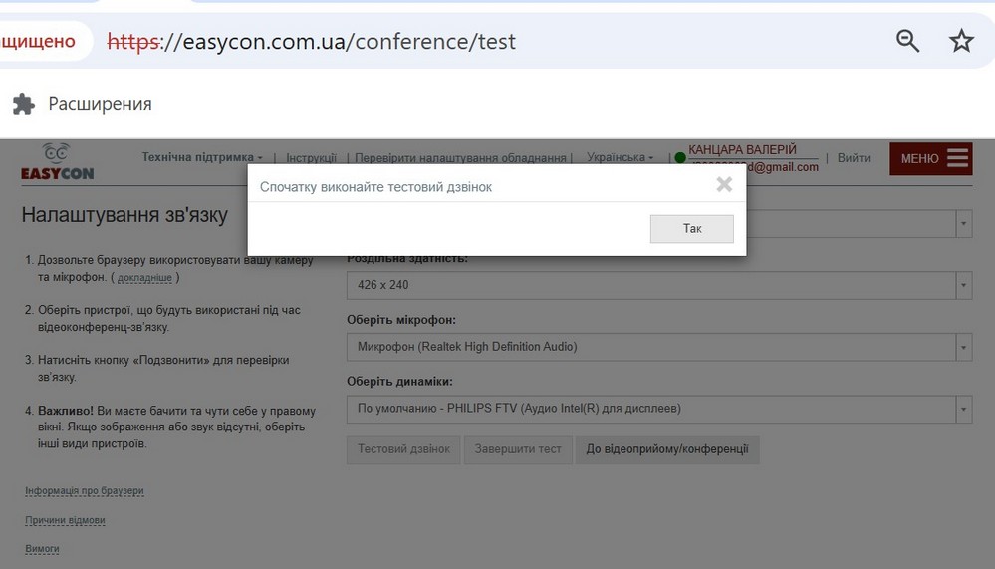Select Перевірити налаштування обладнання menu item

click(459, 157)
